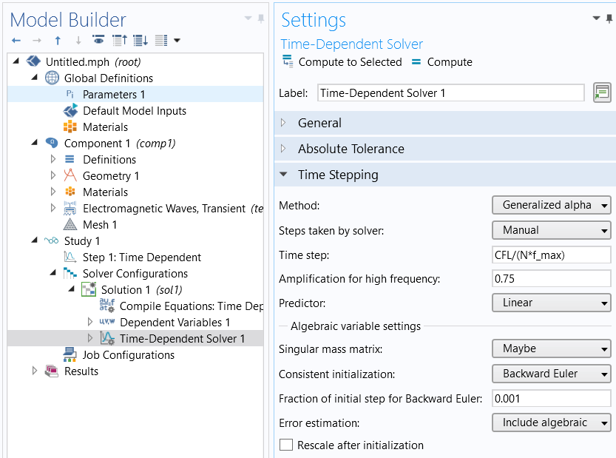Select the Mesh 1 node icon
This screenshot has height=458, width=616.
point(70,225)
